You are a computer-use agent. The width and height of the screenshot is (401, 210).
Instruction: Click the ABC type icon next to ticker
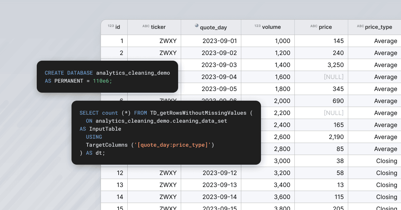coord(146,26)
